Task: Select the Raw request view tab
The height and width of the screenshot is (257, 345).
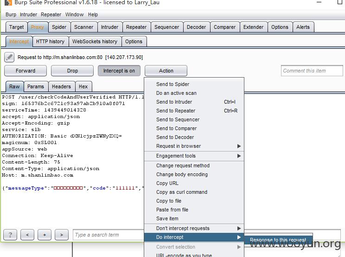Action: (x=14, y=86)
